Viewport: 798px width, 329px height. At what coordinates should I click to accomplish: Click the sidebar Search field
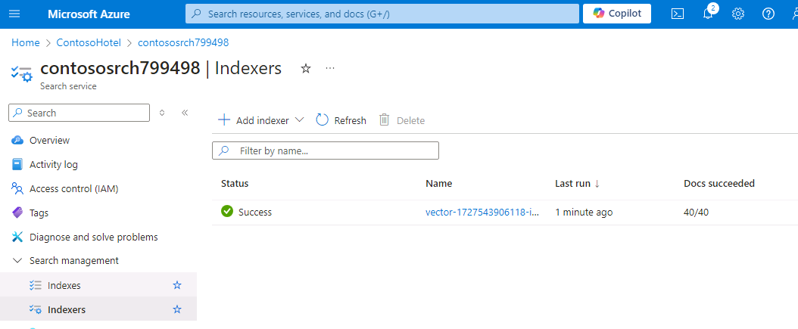tap(79, 113)
